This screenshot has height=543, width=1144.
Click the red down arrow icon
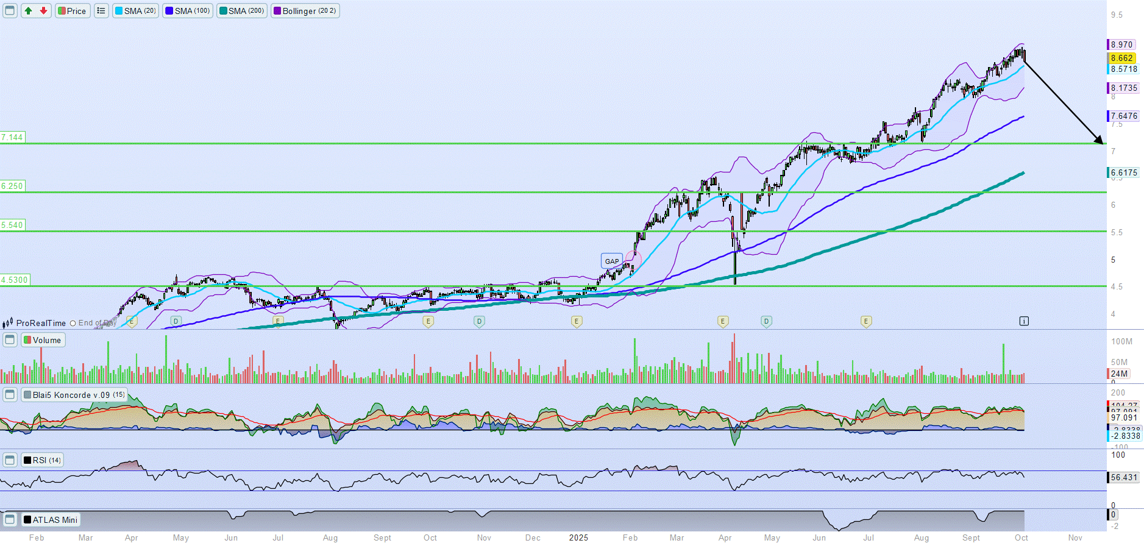pos(43,11)
